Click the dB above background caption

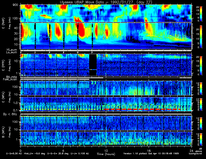point(197,151)
